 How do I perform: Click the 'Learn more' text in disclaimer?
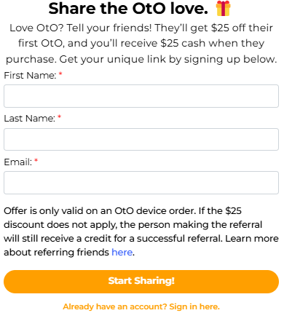(252, 239)
